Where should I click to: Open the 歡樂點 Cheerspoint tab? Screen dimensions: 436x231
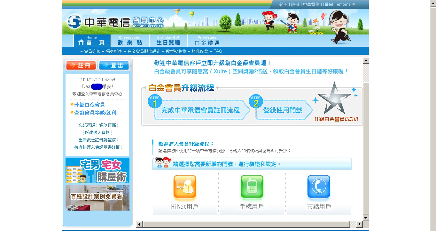tap(130, 41)
